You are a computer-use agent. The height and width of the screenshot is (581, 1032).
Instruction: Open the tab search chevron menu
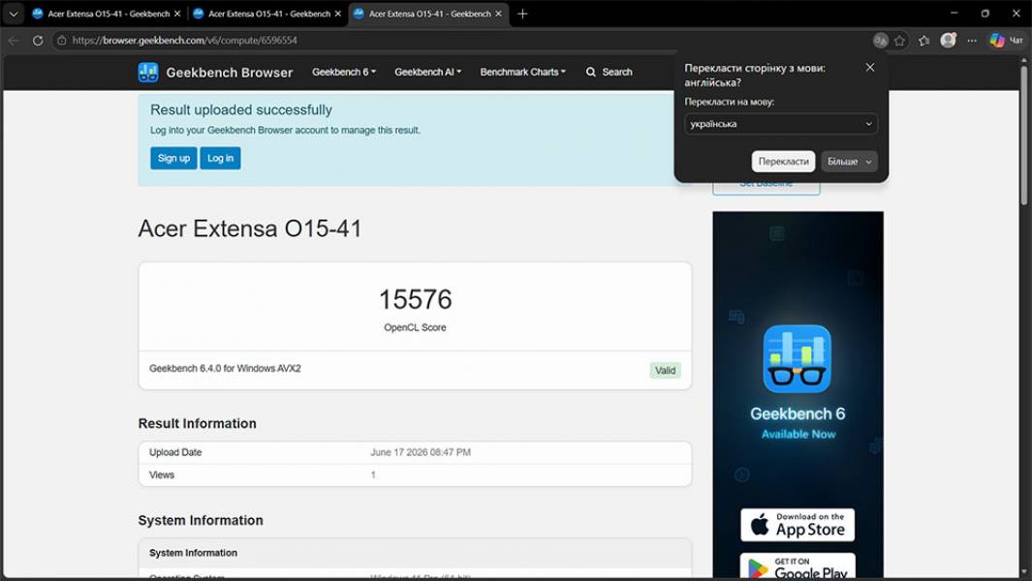[x=14, y=14]
